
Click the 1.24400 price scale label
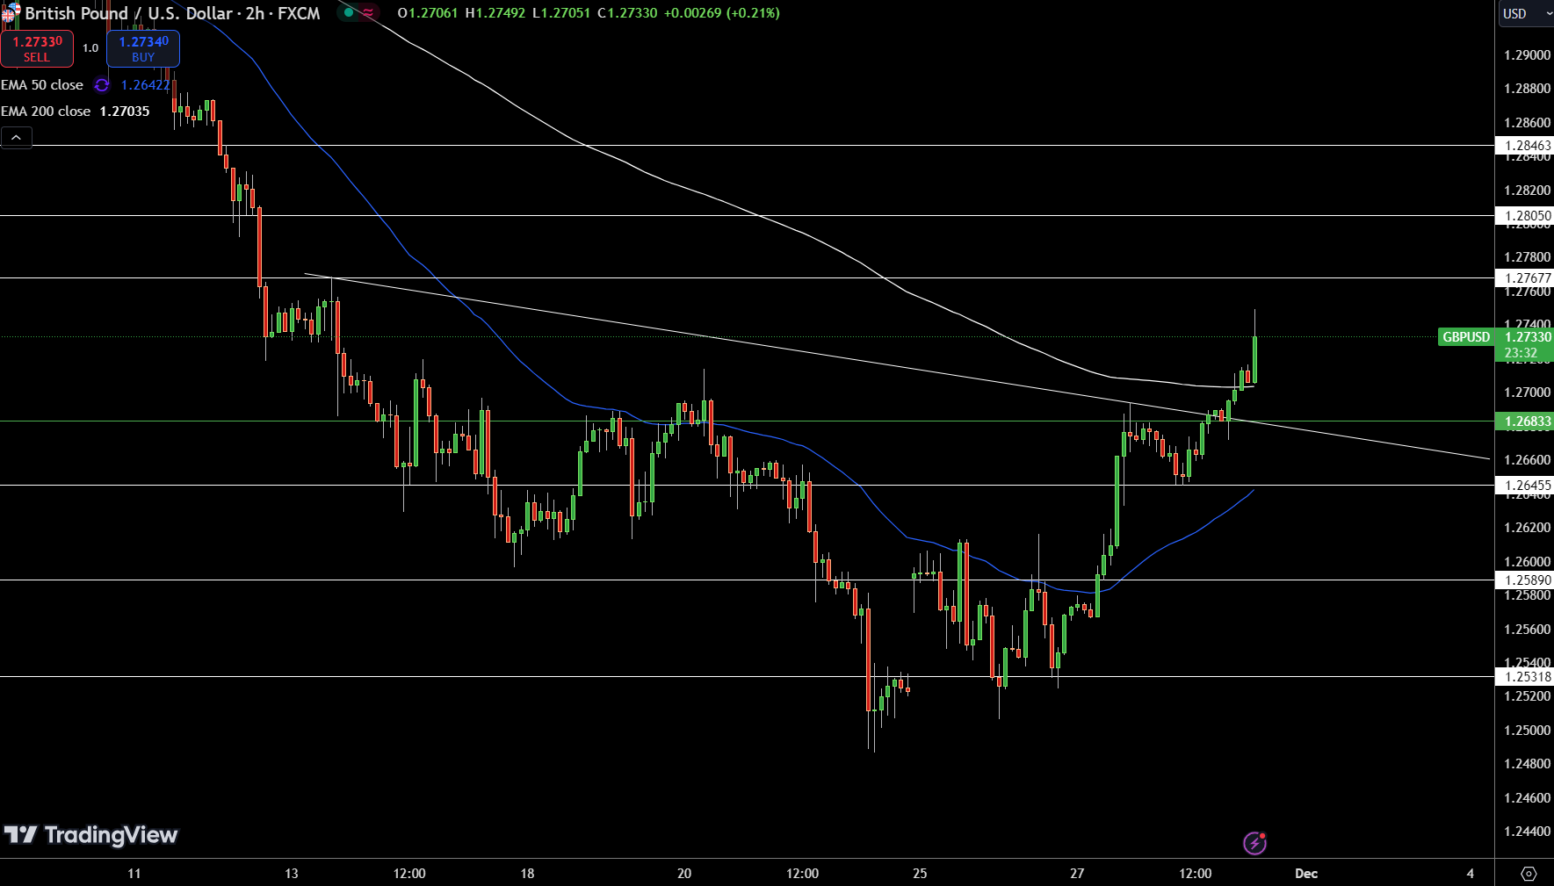coord(1527,832)
